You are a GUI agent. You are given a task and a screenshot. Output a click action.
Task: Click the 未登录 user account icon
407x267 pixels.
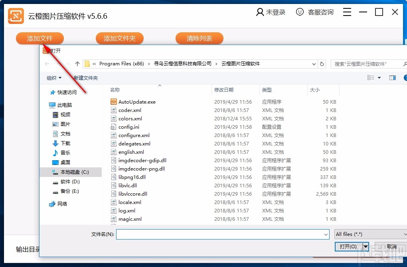click(259, 12)
